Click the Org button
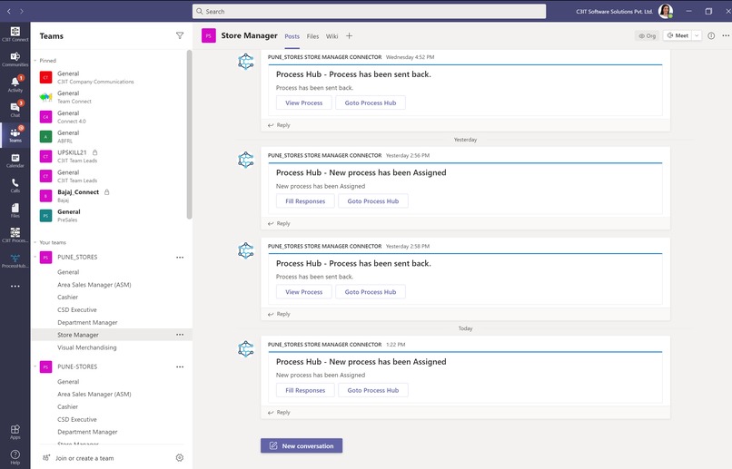The width and height of the screenshot is (732, 469). pyautogui.click(x=647, y=36)
